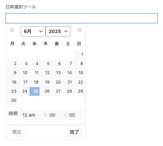
Task: Click the seconds field after minutes
Action: [x=75, y=115]
